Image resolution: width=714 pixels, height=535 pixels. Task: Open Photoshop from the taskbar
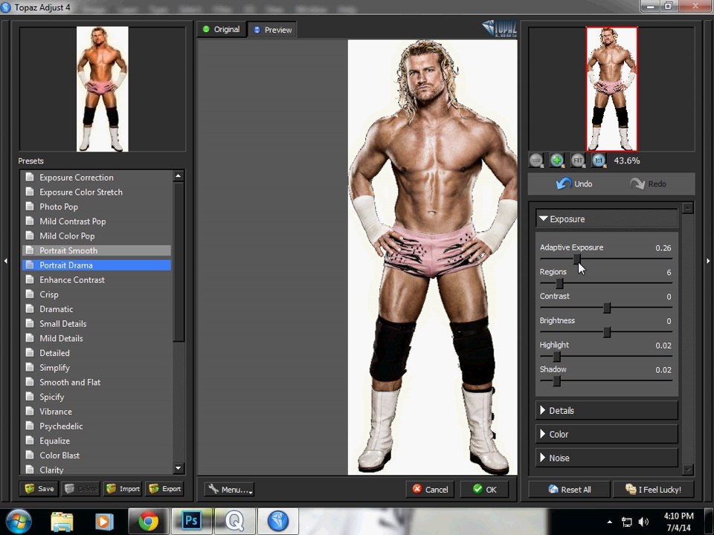pyautogui.click(x=191, y=522)
